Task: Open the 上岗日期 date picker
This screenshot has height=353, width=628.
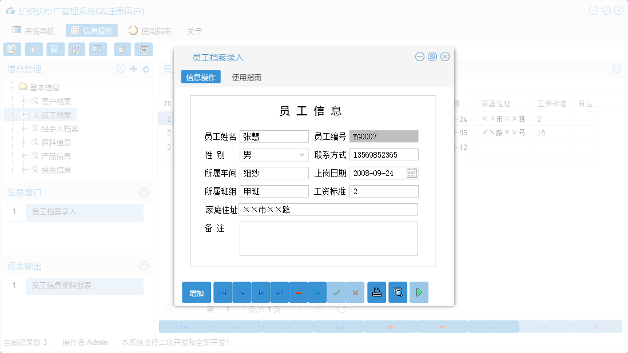Action: pyautogui.click(x=411, y=173)
